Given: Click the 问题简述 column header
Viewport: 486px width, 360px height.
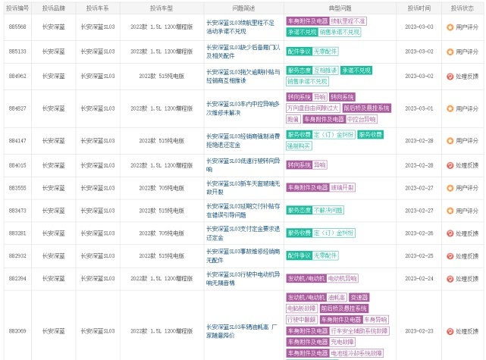Looking at the screenshot, I should [x=243, y=8].
